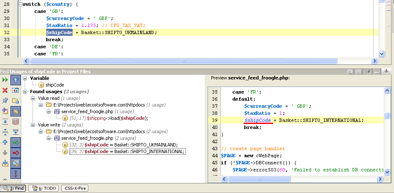Image resolution: width=394 pixels, height=193 pixels.
Task: Click $shipCode link in preview line 39
Action: 258,120
